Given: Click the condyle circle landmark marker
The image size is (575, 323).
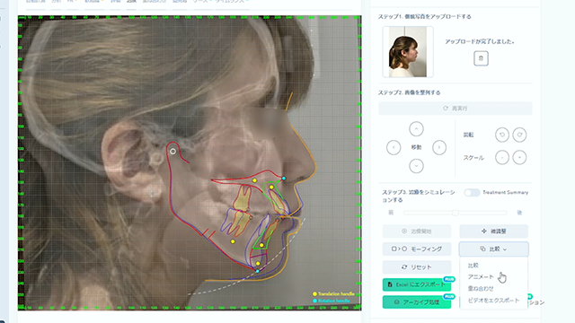Looking at the screenshot, I should coord(172,152).
